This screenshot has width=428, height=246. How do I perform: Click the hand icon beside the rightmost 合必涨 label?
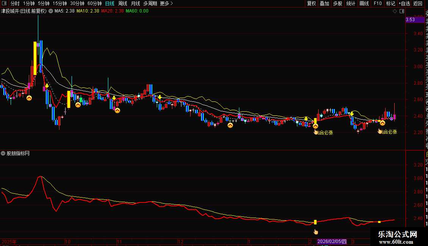point(380,131)
